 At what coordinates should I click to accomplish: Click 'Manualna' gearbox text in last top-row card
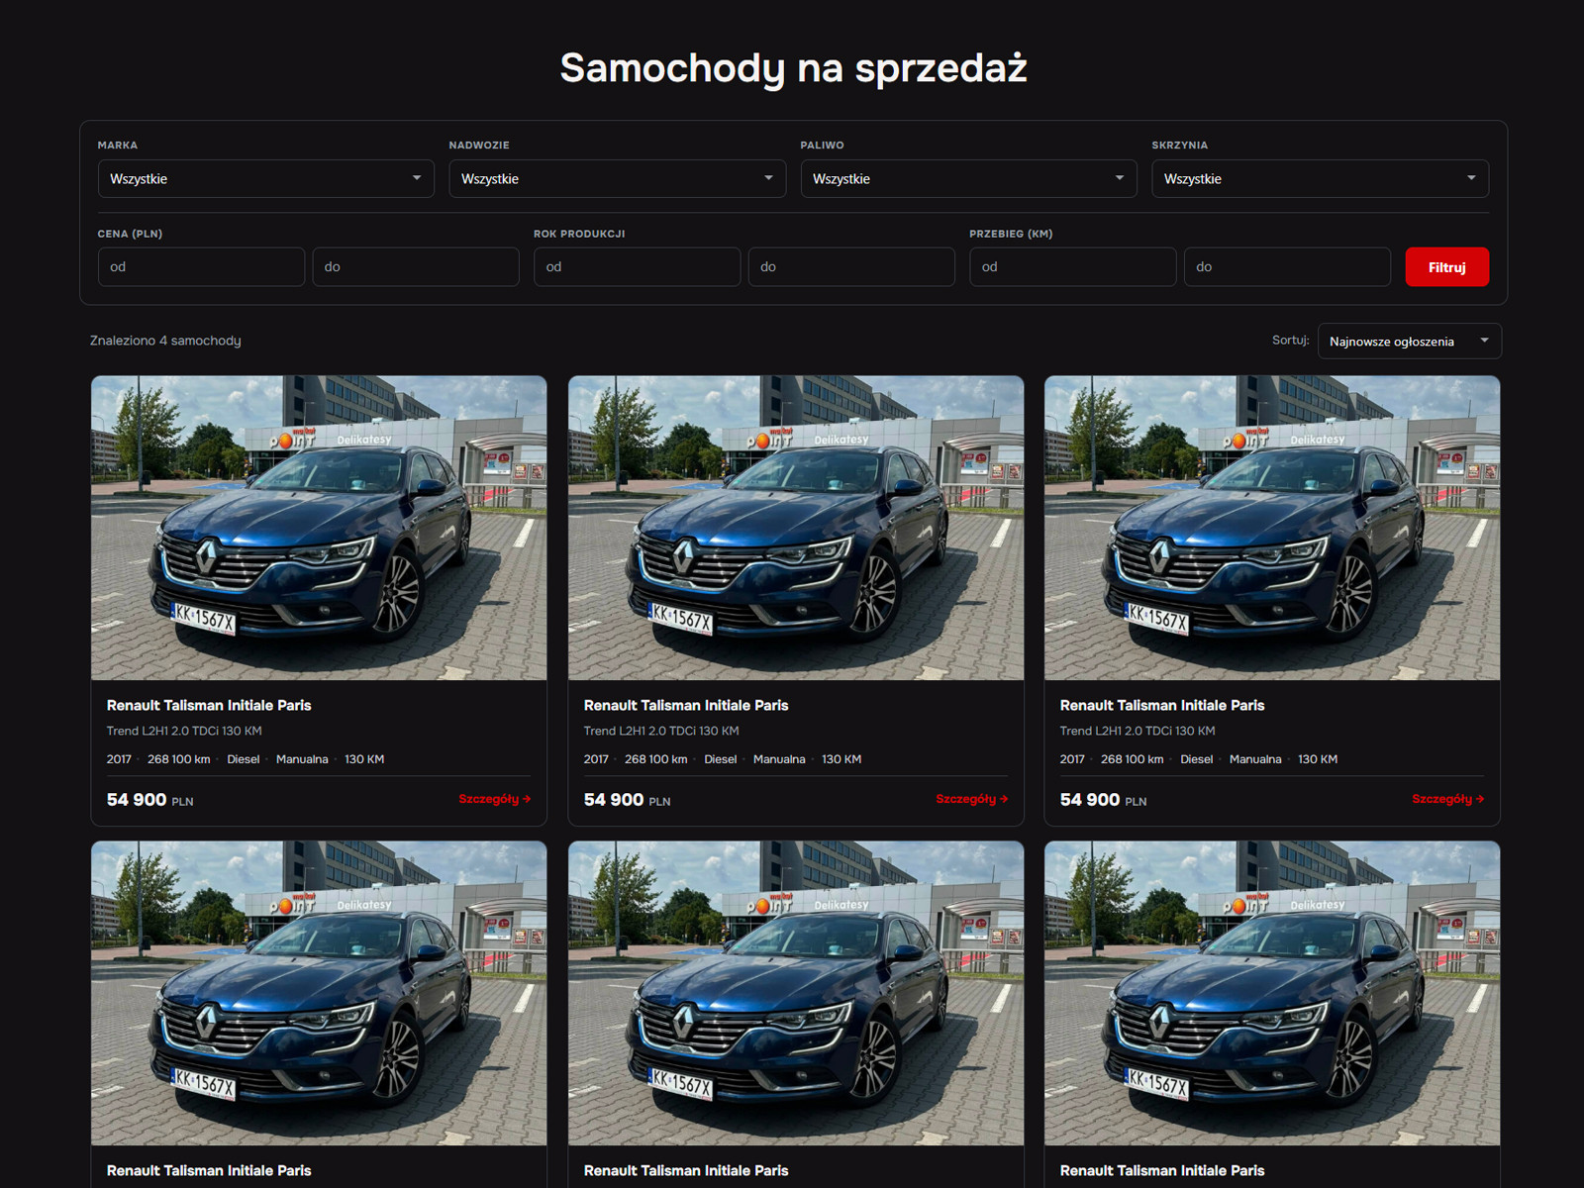click(1255, 759)
